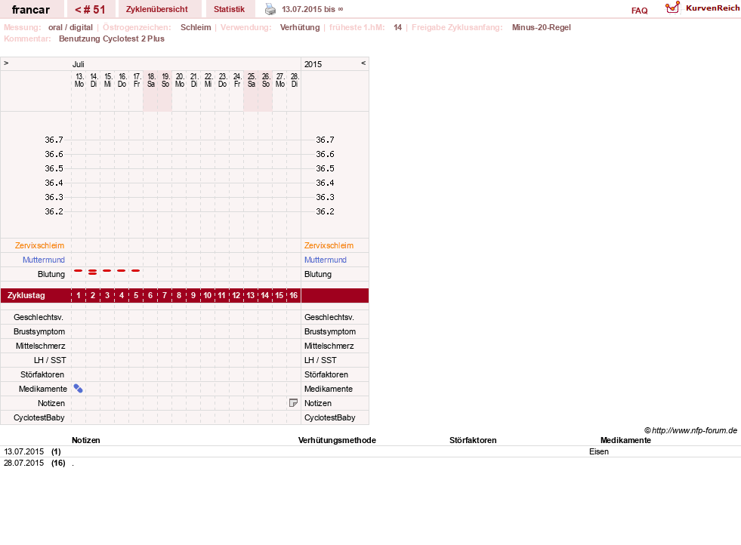Click cycle day 10 in Zyklustag row
Image resolution: width=741 pixels, height=545 pixels.
click(x=208, y=295)
